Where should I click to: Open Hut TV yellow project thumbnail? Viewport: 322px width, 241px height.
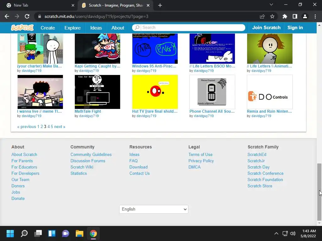pyautogui.click(x=155, y=92)
